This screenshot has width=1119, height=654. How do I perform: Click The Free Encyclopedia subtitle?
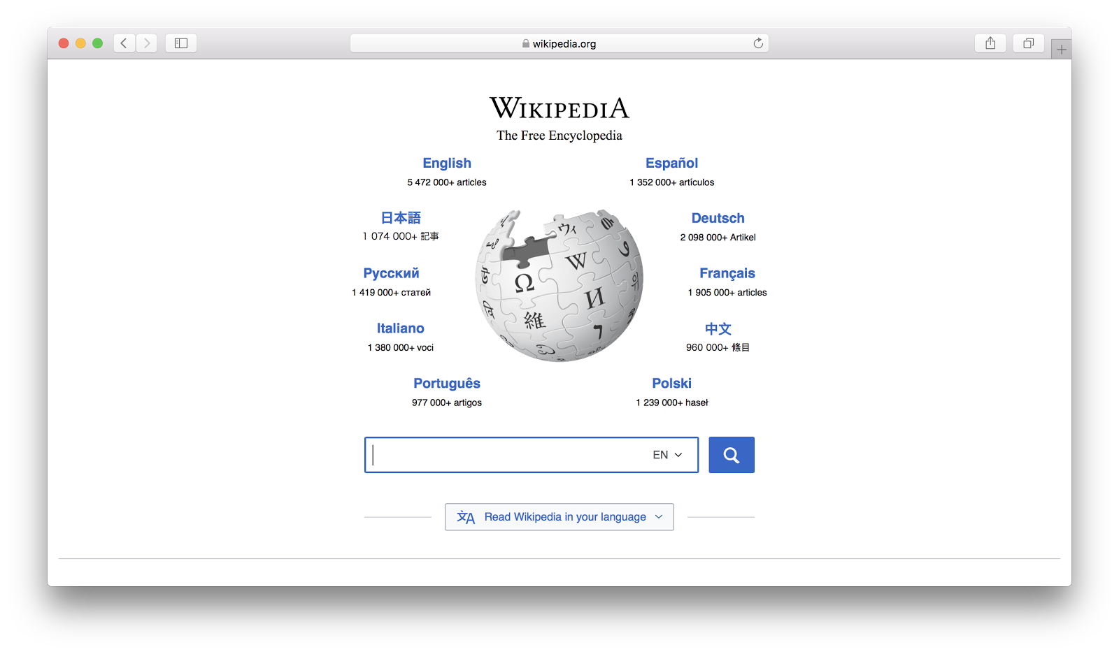(559, 136)
